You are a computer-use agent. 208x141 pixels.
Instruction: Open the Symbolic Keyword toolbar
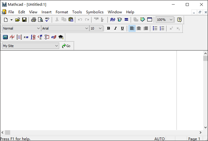61,37
